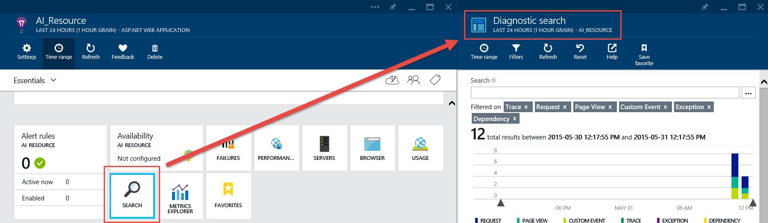The width and height of the screenshot is (768, 223).
Task: Open Settings in AI_Resource blade
Action: coord(26,52)
